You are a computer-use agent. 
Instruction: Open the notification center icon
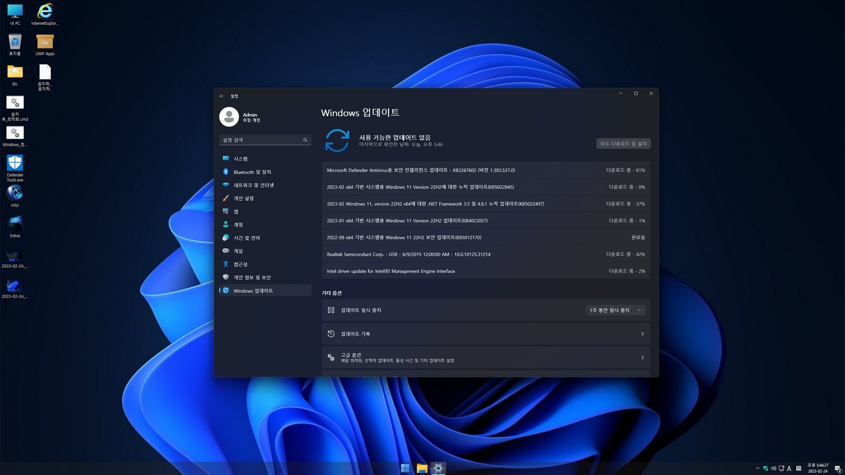(838, 468)
